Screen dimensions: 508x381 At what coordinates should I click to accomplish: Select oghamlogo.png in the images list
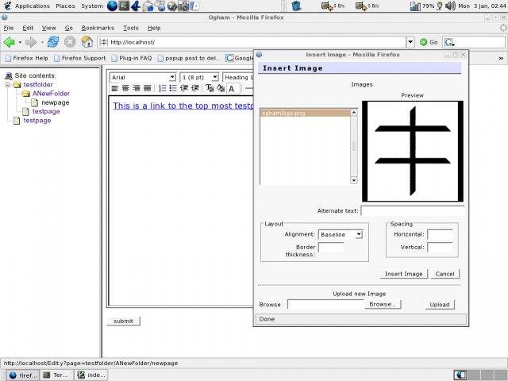(x=283, y=114)
